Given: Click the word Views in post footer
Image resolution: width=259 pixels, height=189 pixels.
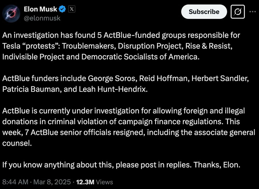Looking at the screenshot, I should pyautogui.click(x=104, y=182).
